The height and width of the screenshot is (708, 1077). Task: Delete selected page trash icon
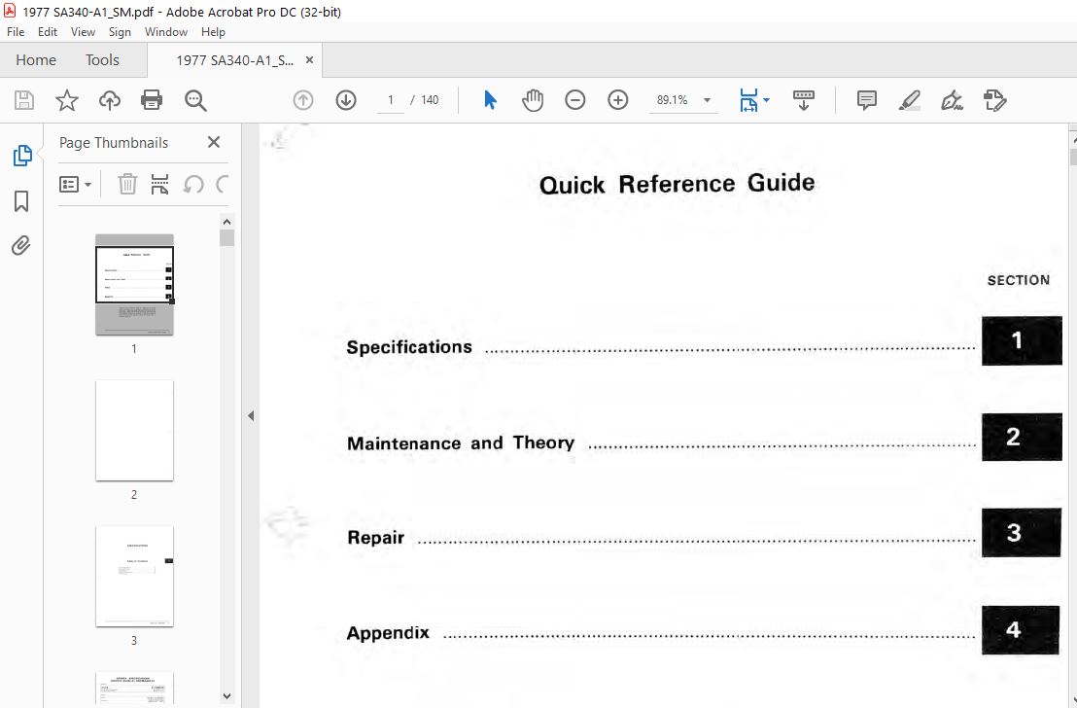tap(127, 184)
